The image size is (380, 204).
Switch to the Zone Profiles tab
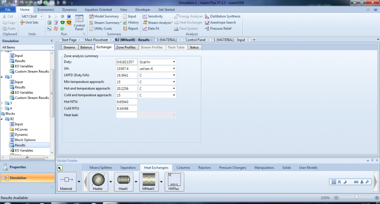126,47
